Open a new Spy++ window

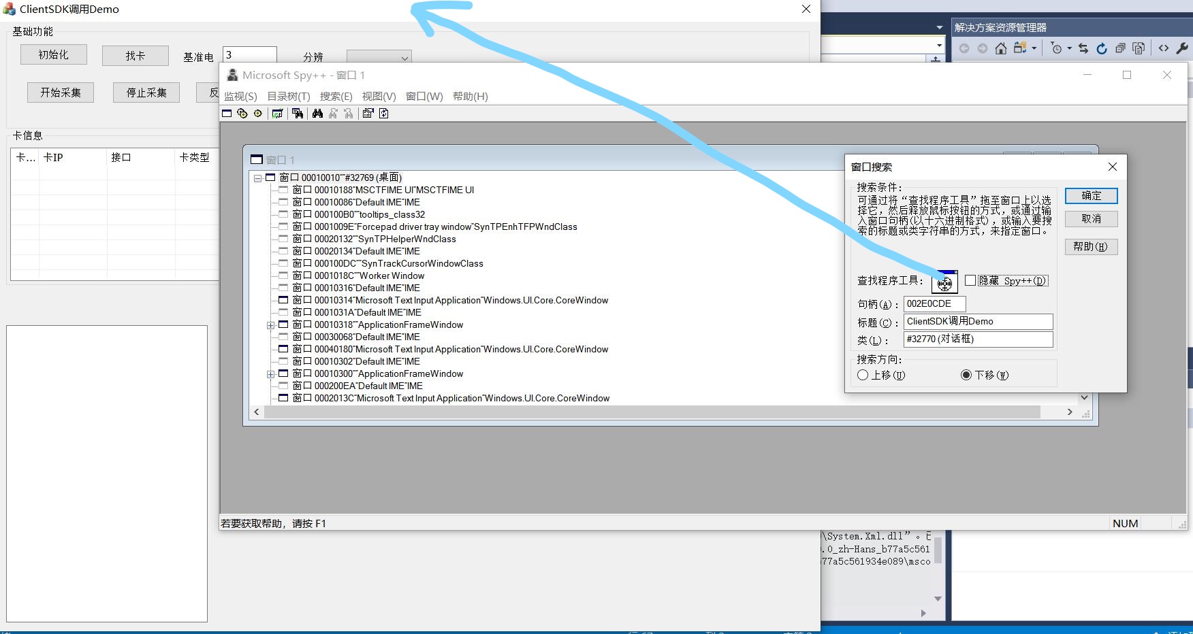(x=227, y=113)
